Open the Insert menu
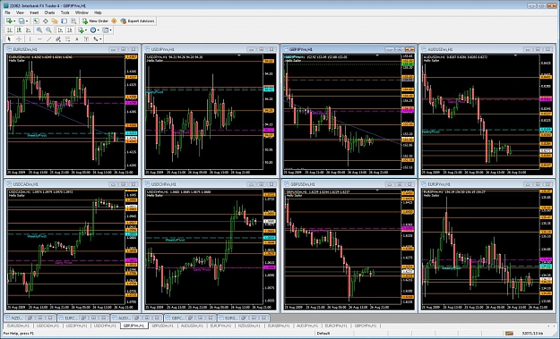This screenshot has height=339, width=560. 34,13
